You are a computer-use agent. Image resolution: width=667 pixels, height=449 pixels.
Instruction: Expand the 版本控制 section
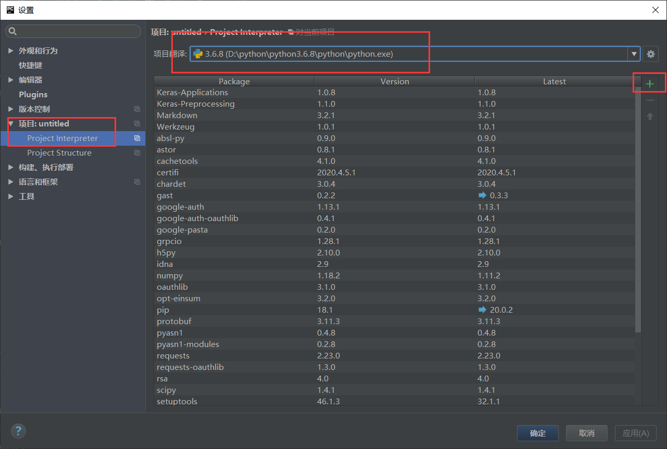[11, 109]
